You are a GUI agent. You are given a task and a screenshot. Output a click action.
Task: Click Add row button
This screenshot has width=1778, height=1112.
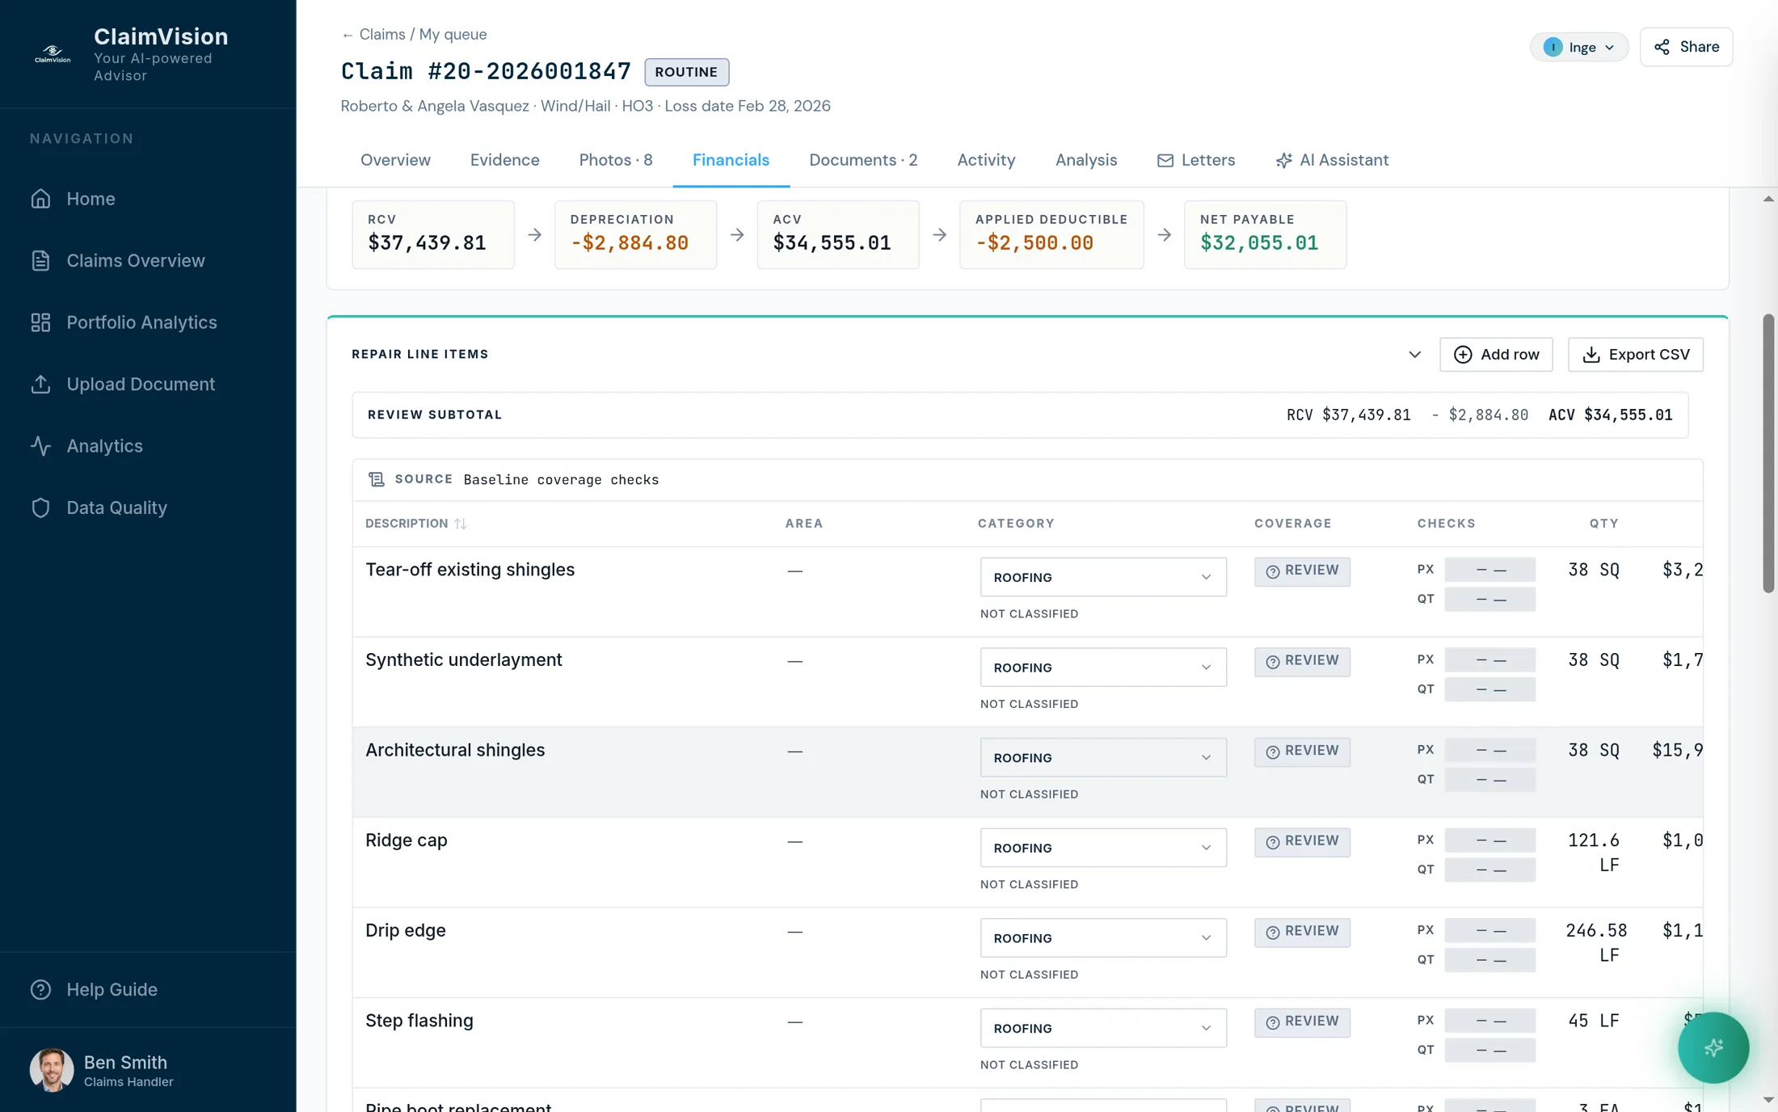point(1496,355)
